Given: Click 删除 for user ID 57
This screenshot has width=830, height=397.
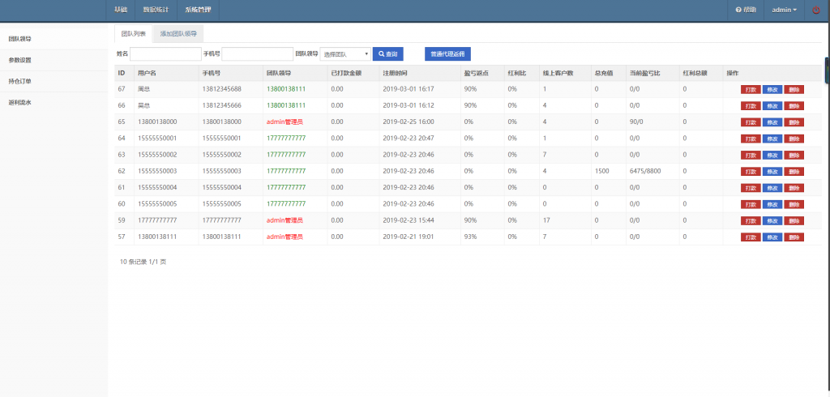Looking at the screenshot, I should coord(794,237).
